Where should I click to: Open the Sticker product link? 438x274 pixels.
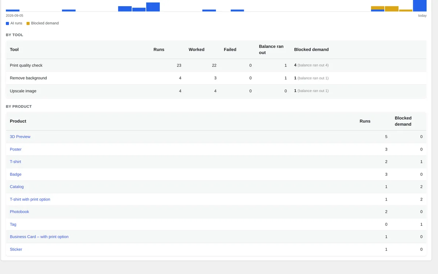click(16, 249)
